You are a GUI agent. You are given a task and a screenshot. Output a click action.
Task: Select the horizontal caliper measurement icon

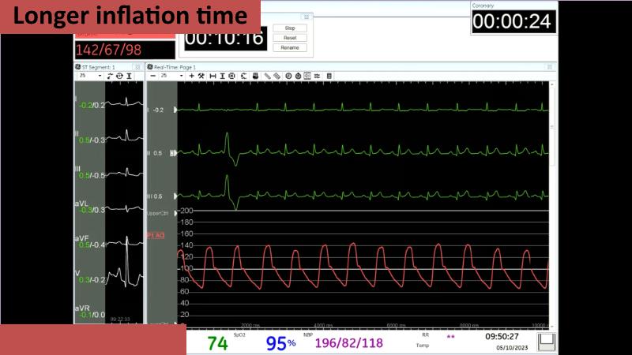[x=213, y=76]
